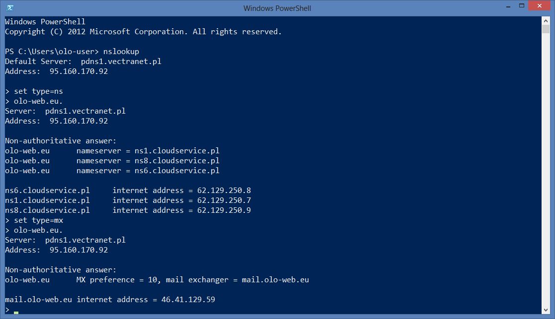Click the scrollbar up arrow

[x=546, y=20]
